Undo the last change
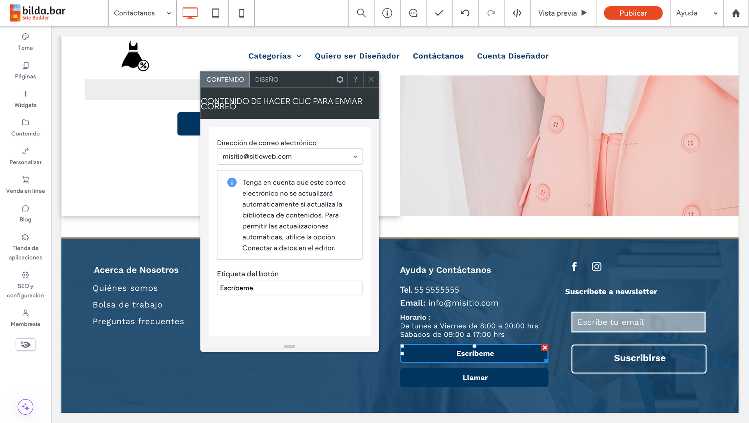Viewport: 749px width, 423px height. pos(465,13)
